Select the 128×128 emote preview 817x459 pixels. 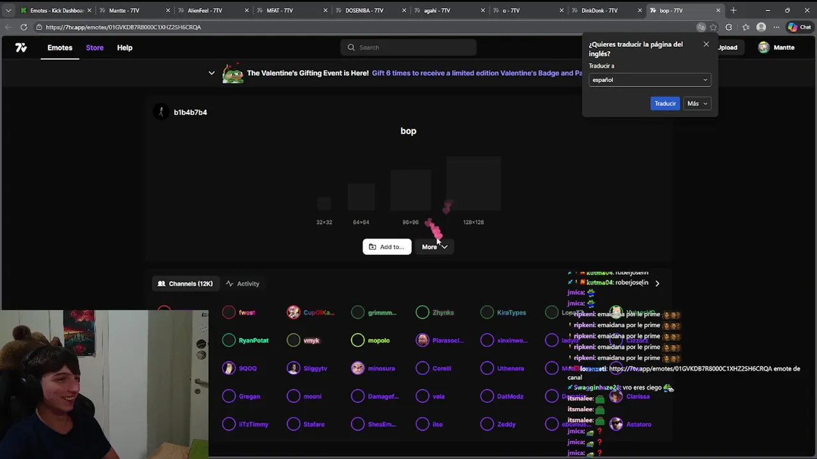pyautogui.click(x=474, y=184)
